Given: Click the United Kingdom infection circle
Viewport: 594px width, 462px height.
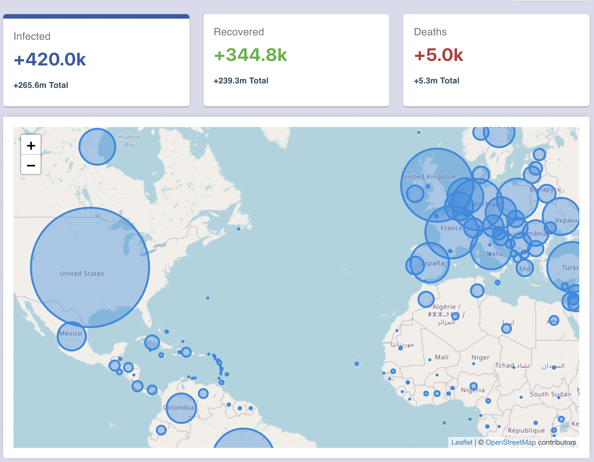Looking at the screenshot, I should point(437,185).
